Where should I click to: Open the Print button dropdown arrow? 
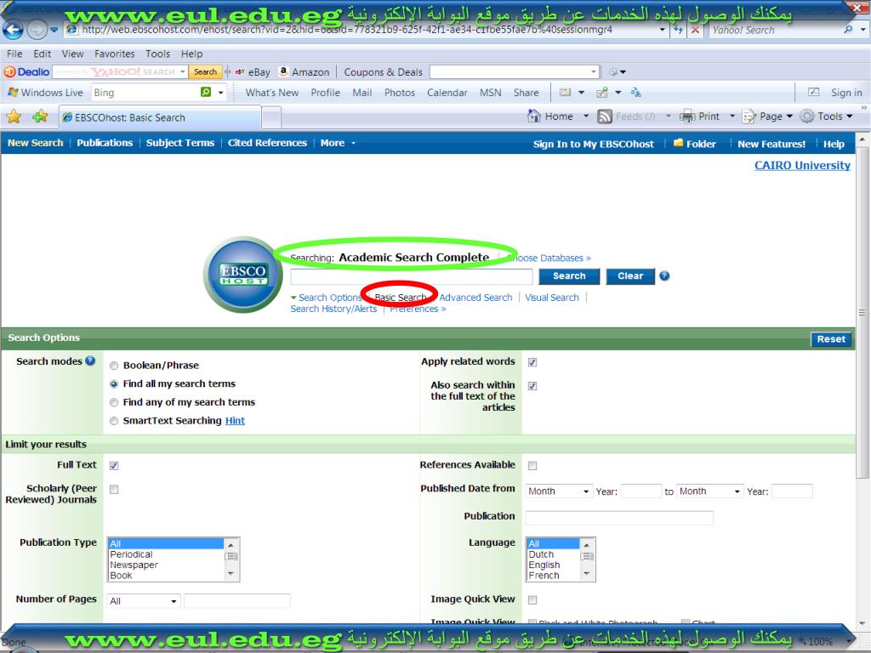point(732,116)
